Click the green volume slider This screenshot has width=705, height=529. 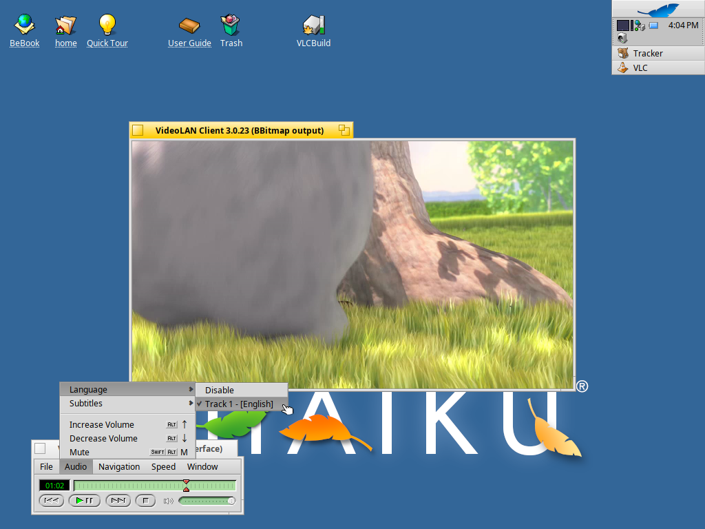[207, 501]
